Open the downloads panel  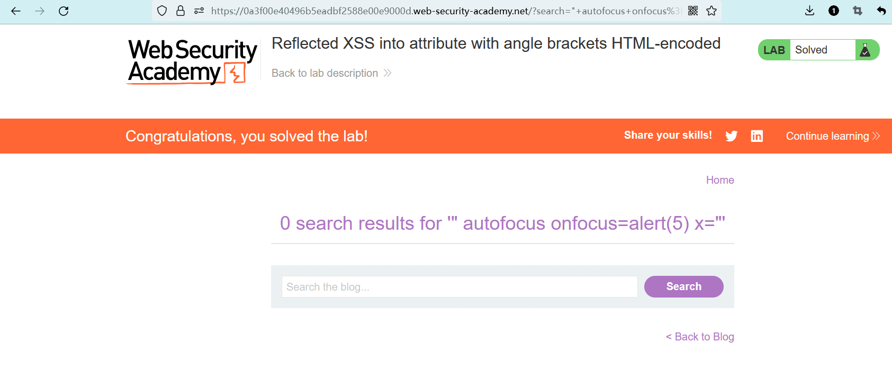pyautogui.click(x=809, y=11)
